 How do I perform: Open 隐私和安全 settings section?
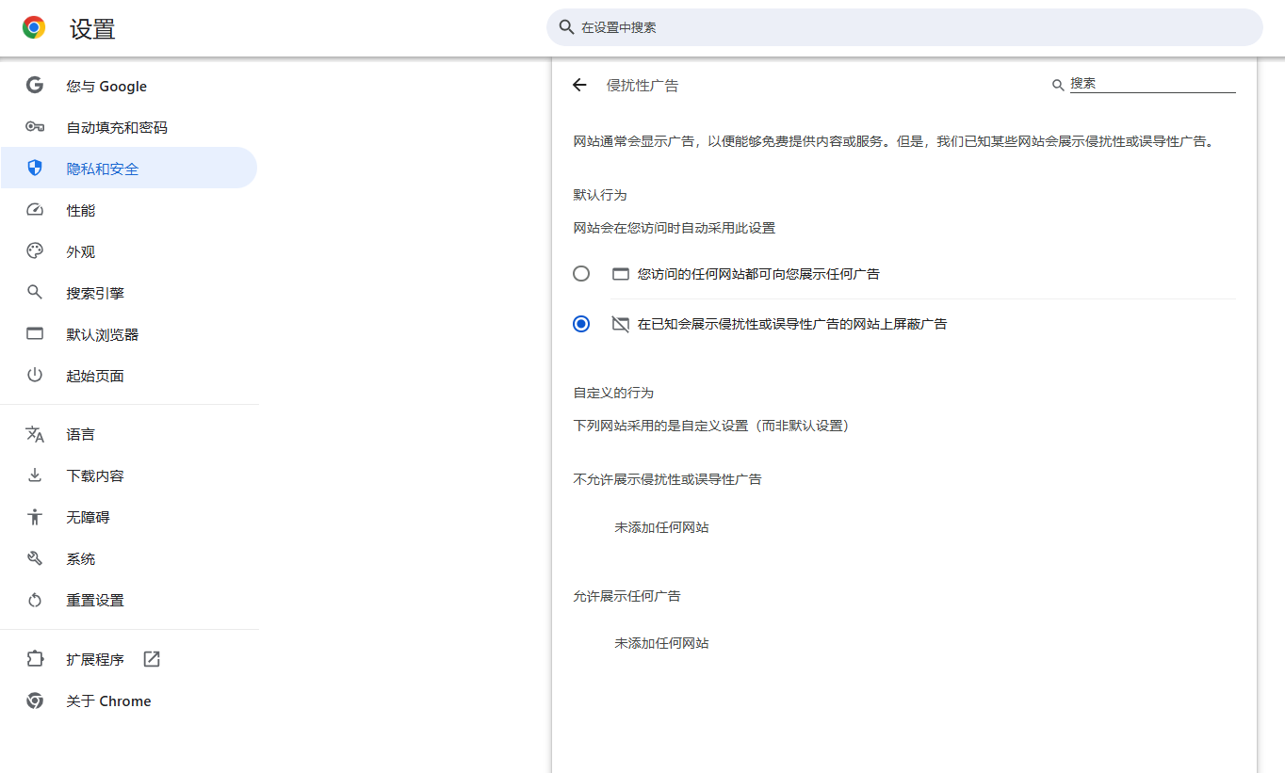129,169
